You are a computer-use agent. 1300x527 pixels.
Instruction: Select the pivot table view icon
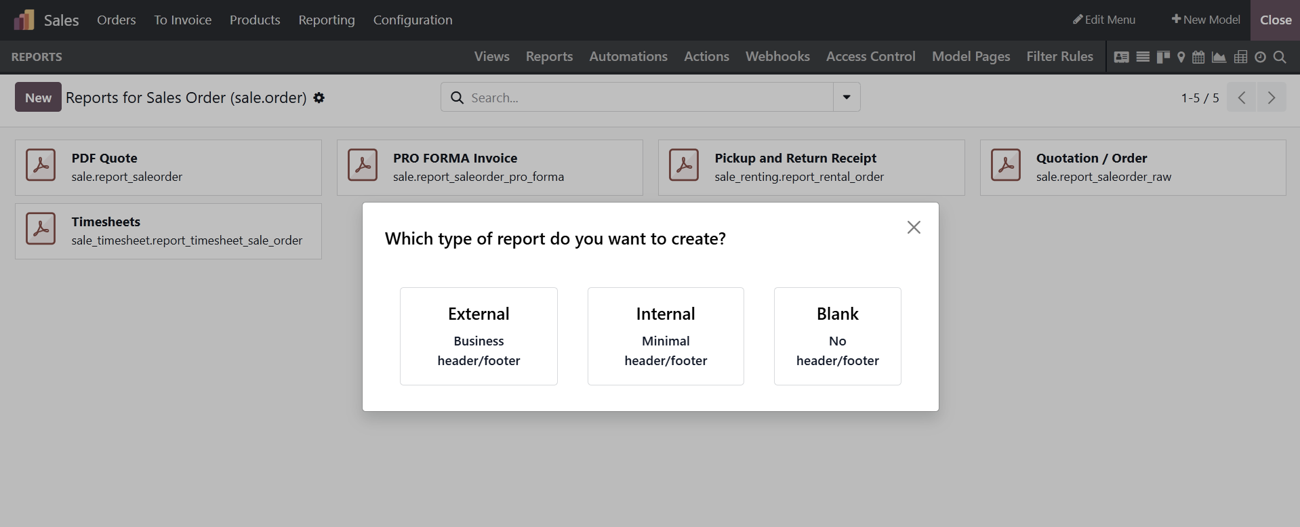(1240, 57)
